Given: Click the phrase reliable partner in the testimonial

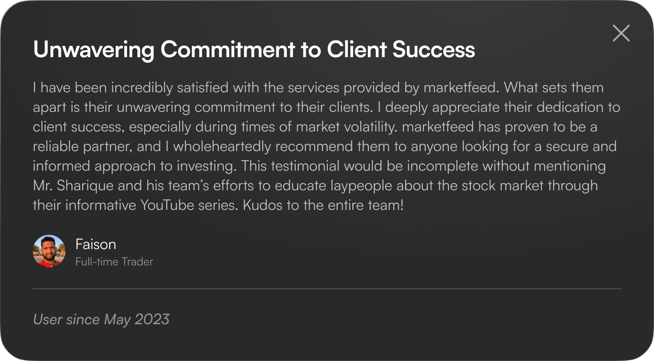Looking at the screenshot, I should tap(83, 146).
